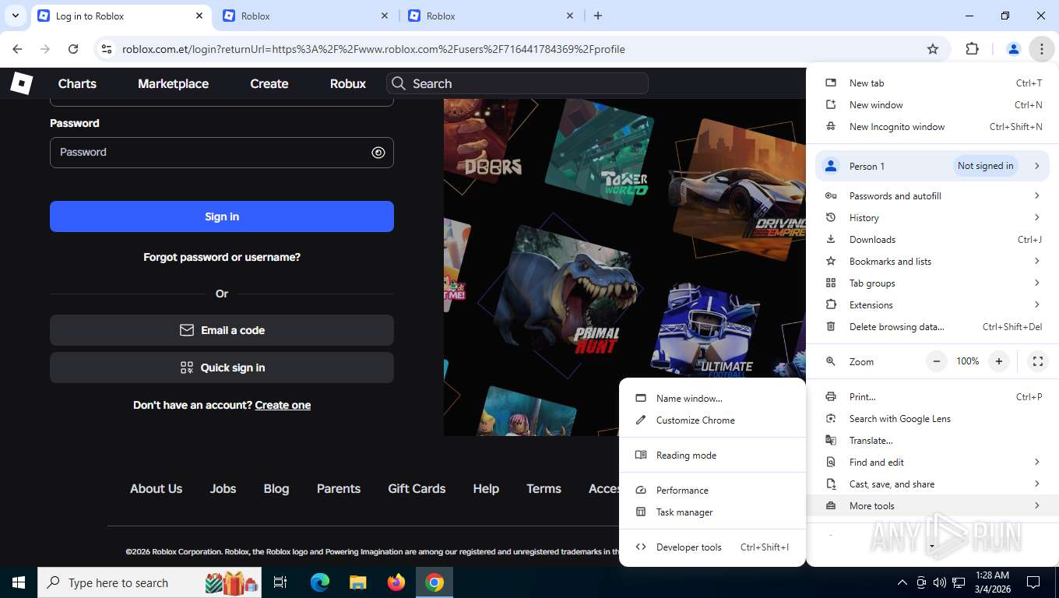The width and height of the screenshot is (1059, 598).
Task: Open File Explorer from taskbar
Action: [357, 582]
